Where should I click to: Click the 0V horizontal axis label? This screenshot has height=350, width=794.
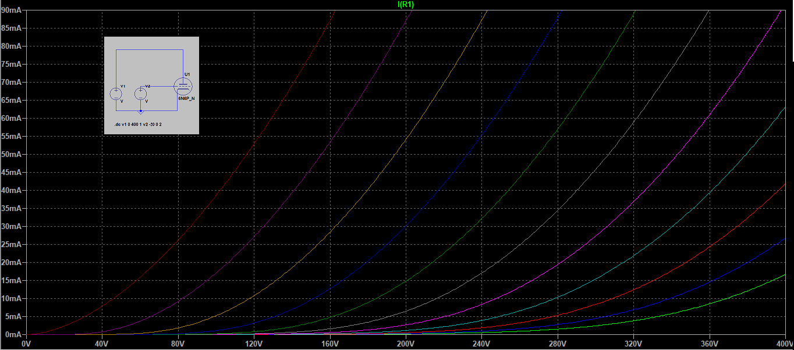(26, 344)
